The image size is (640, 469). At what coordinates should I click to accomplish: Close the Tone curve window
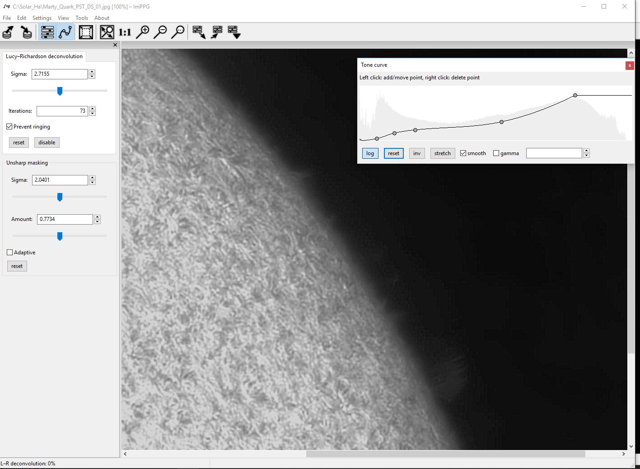[630, 65]
